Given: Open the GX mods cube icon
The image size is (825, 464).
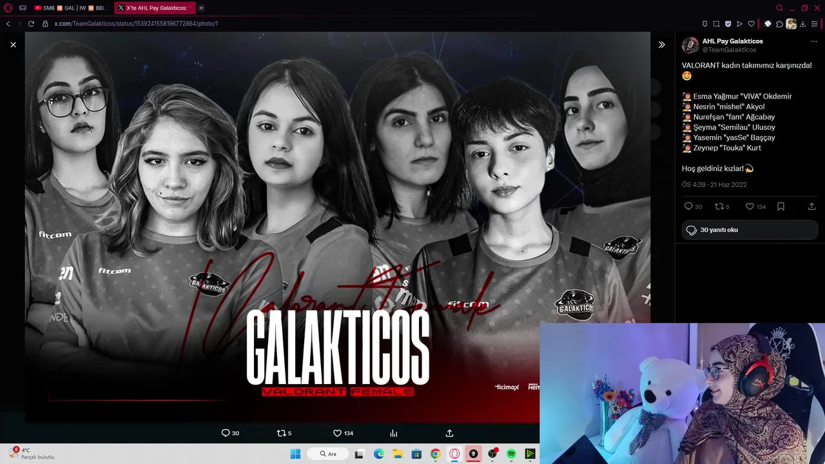Looking at the screenshot, I should [768, 24].
